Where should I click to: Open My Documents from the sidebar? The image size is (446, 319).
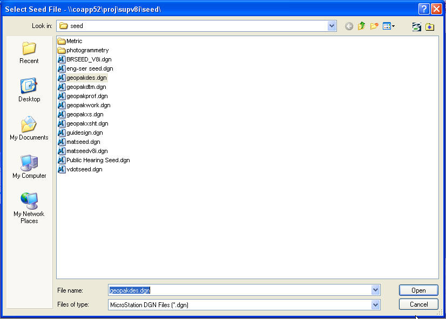pyautogui.click(x=29, y=129)
